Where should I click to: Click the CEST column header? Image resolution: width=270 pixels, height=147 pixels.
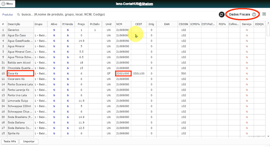(139, 24)
